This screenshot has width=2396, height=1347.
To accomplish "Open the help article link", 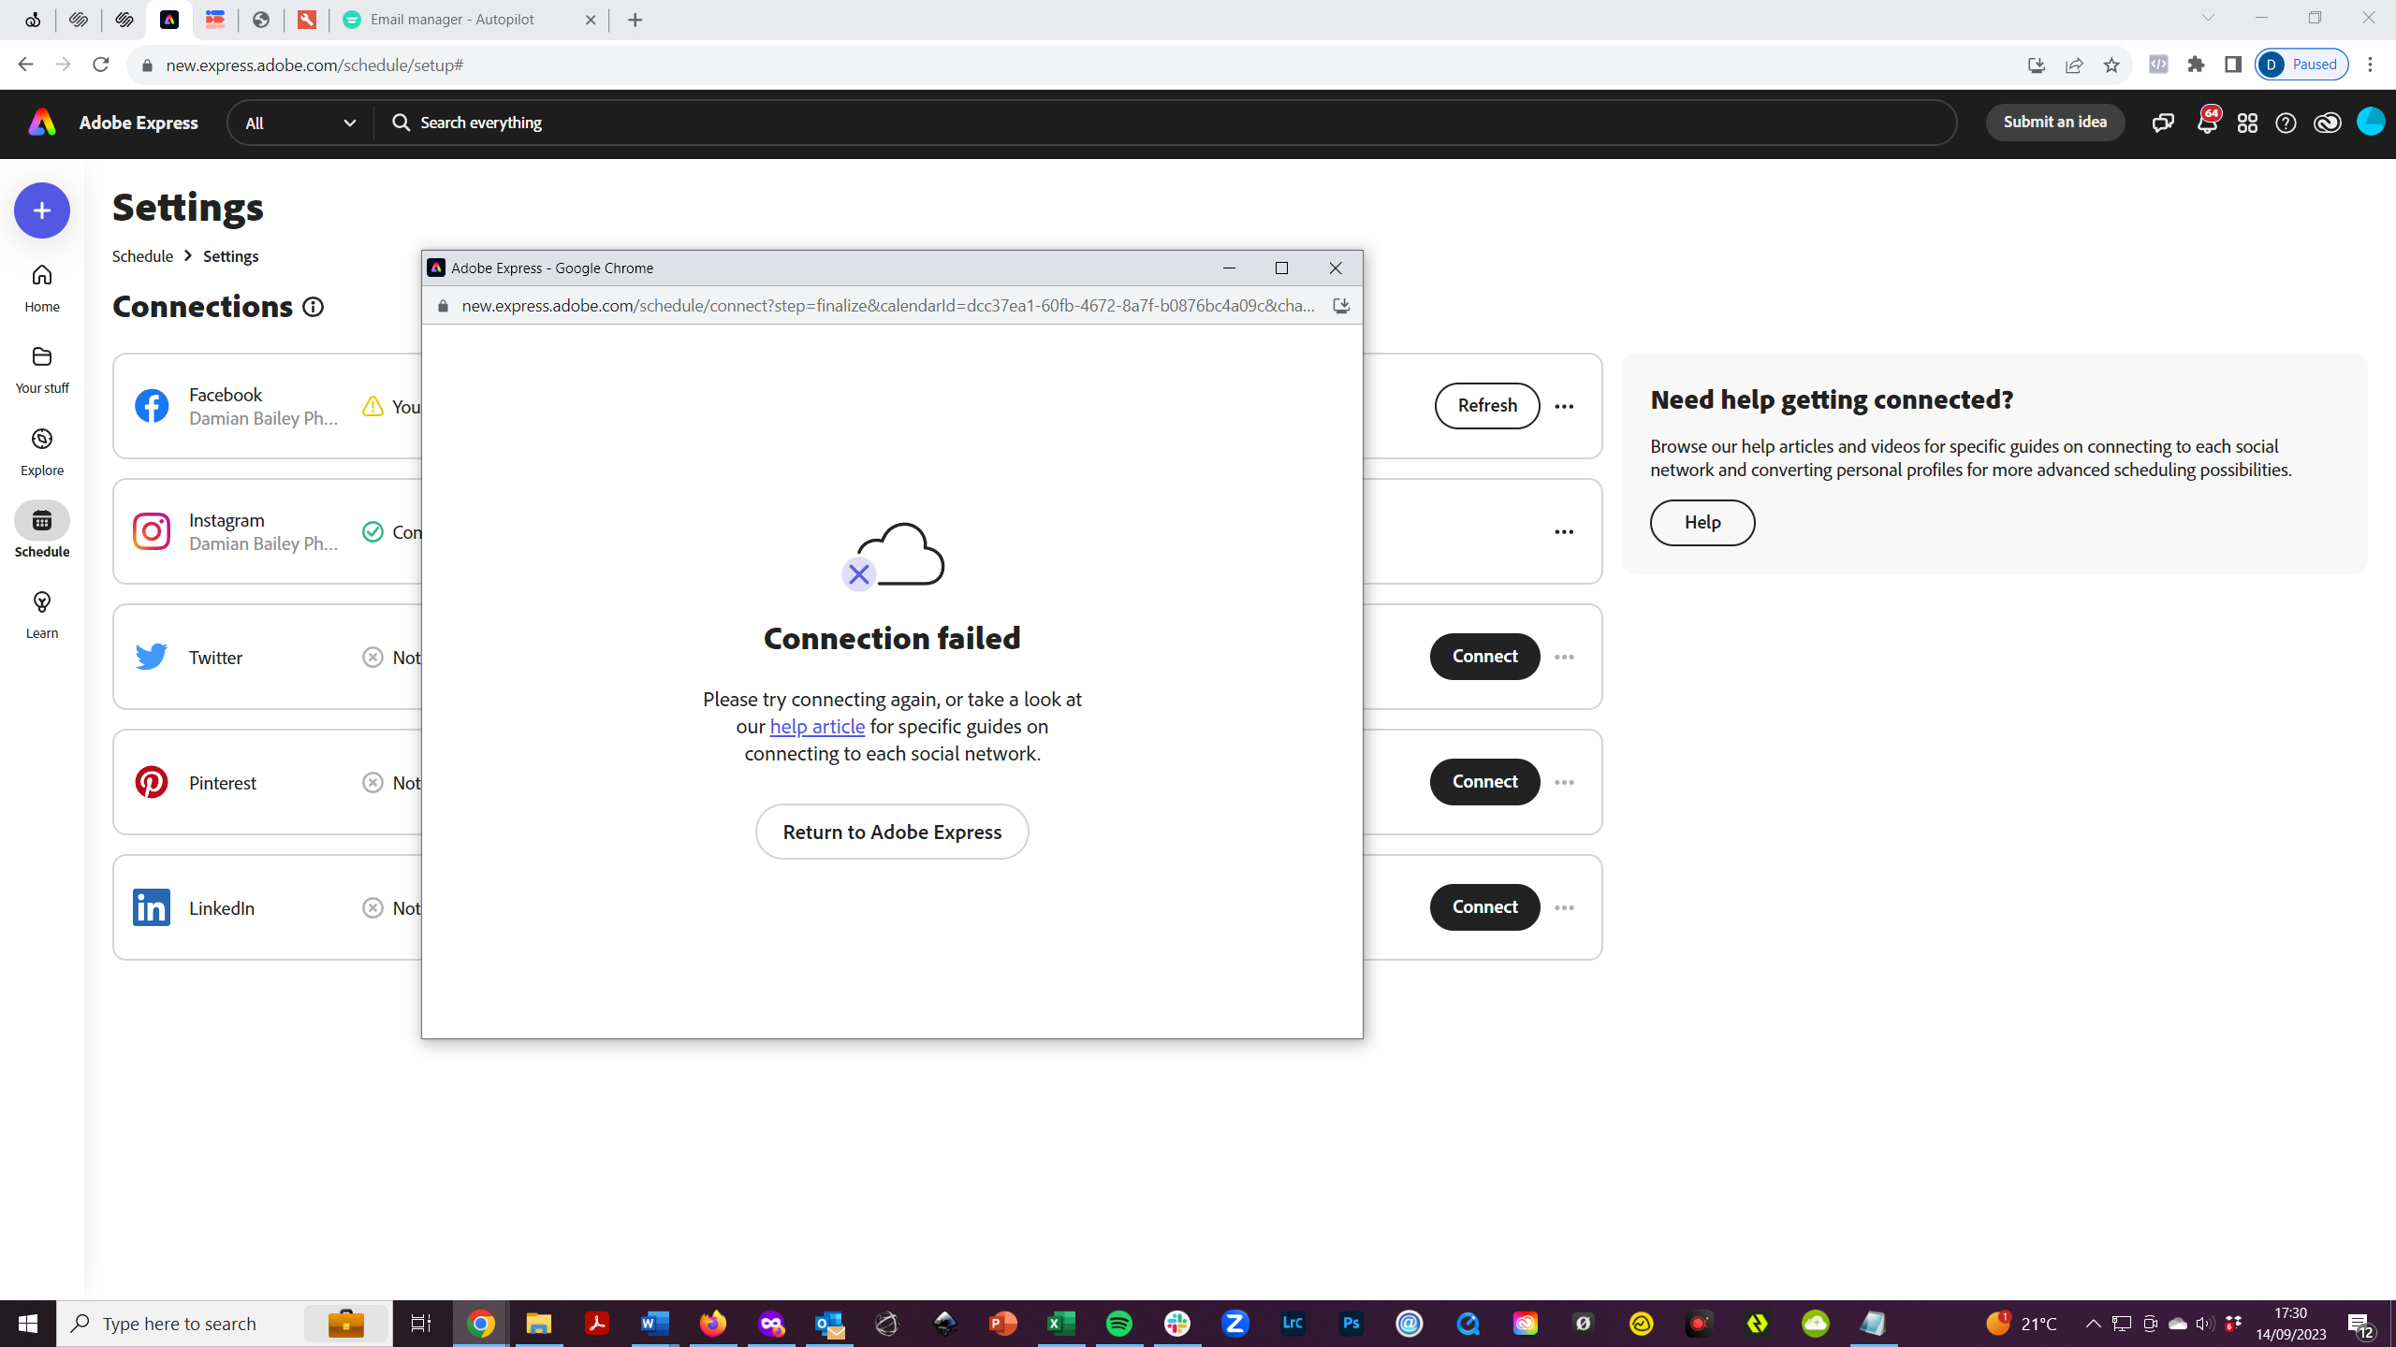I will (816, 727).
